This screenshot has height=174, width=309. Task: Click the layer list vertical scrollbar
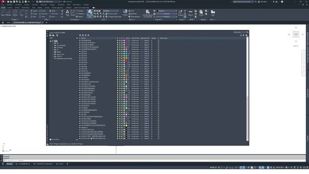pos(248,89)
